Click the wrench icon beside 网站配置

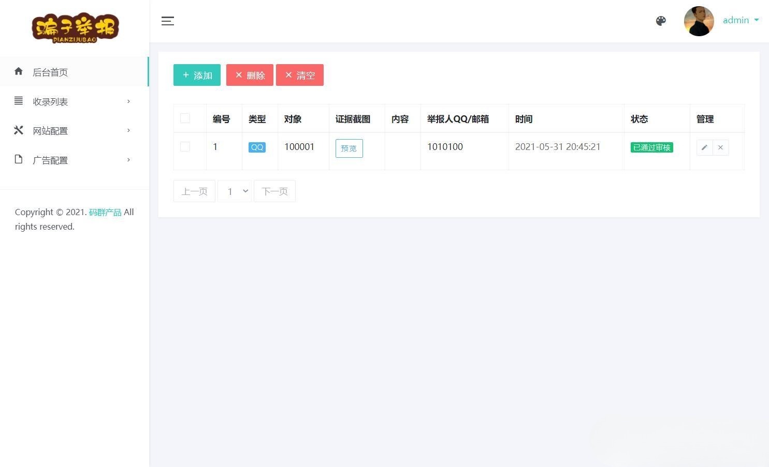click(19, 130)
